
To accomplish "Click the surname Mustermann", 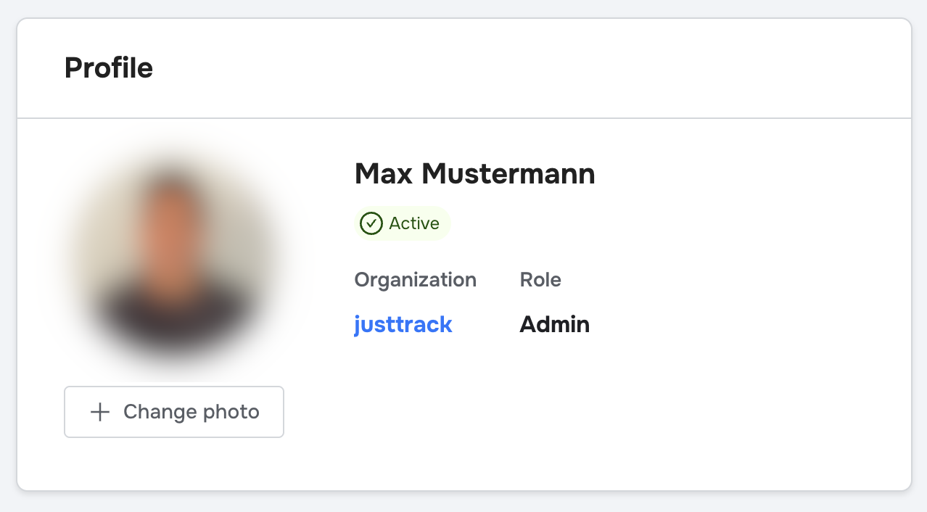I will click(x=508, y=174).
